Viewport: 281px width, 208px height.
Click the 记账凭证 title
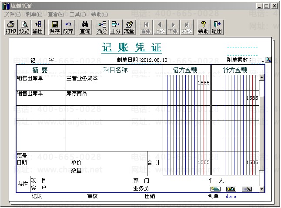click(x=132, y=47)
